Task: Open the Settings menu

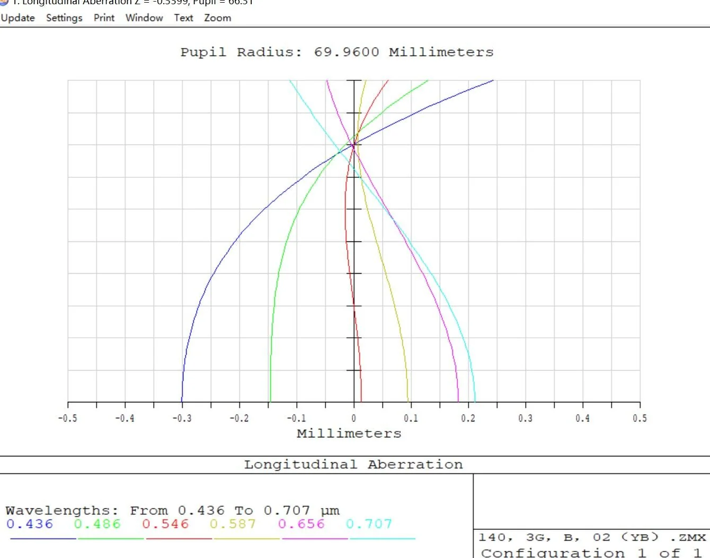Action: point(64,18)
